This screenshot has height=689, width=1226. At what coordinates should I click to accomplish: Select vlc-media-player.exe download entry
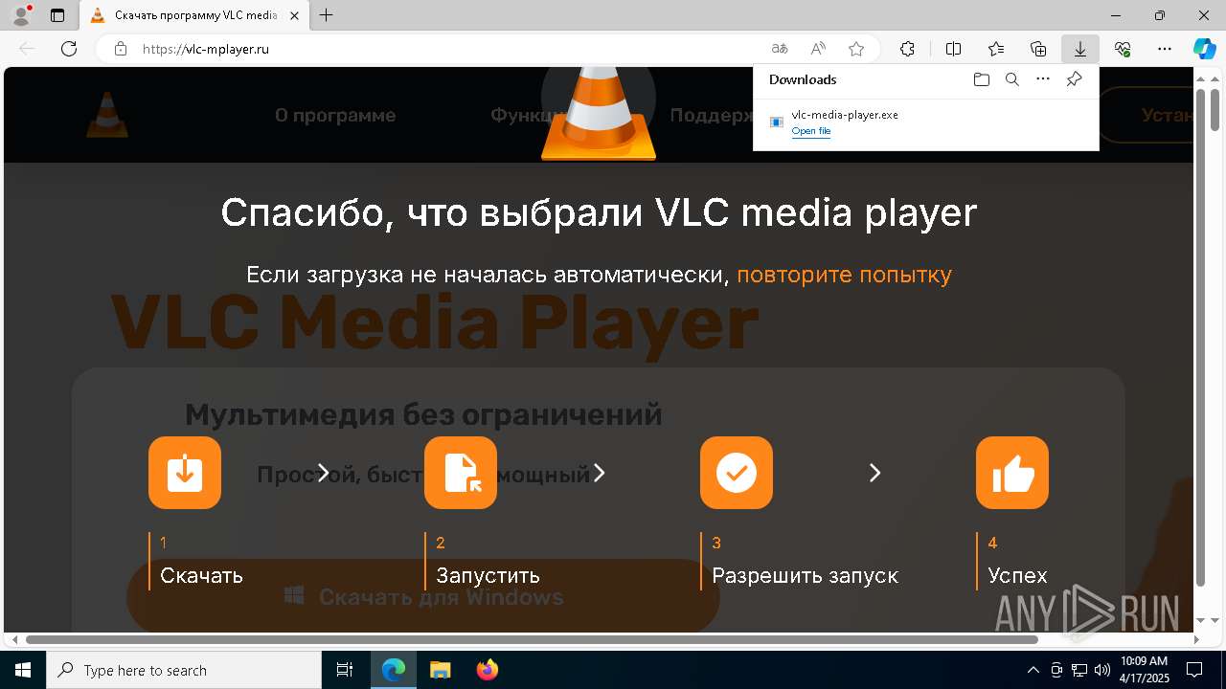coord(925,122)
